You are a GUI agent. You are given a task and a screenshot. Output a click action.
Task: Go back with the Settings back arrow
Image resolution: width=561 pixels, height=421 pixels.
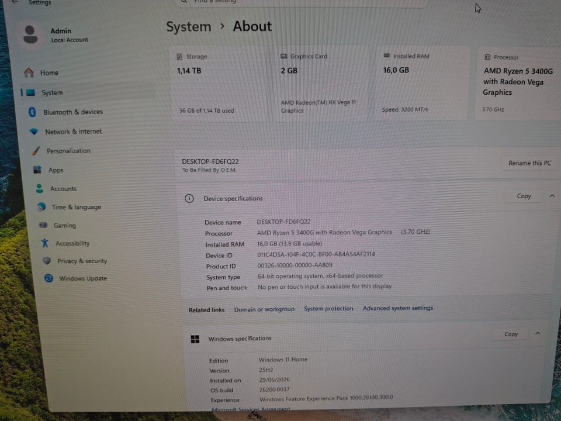point(15,2)
